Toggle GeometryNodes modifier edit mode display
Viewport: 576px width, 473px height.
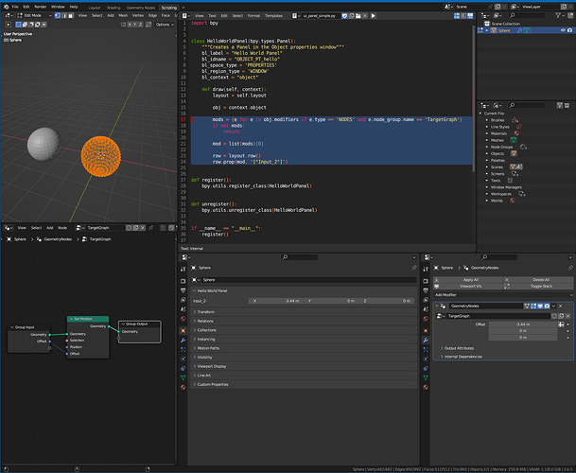pos(533,306)
